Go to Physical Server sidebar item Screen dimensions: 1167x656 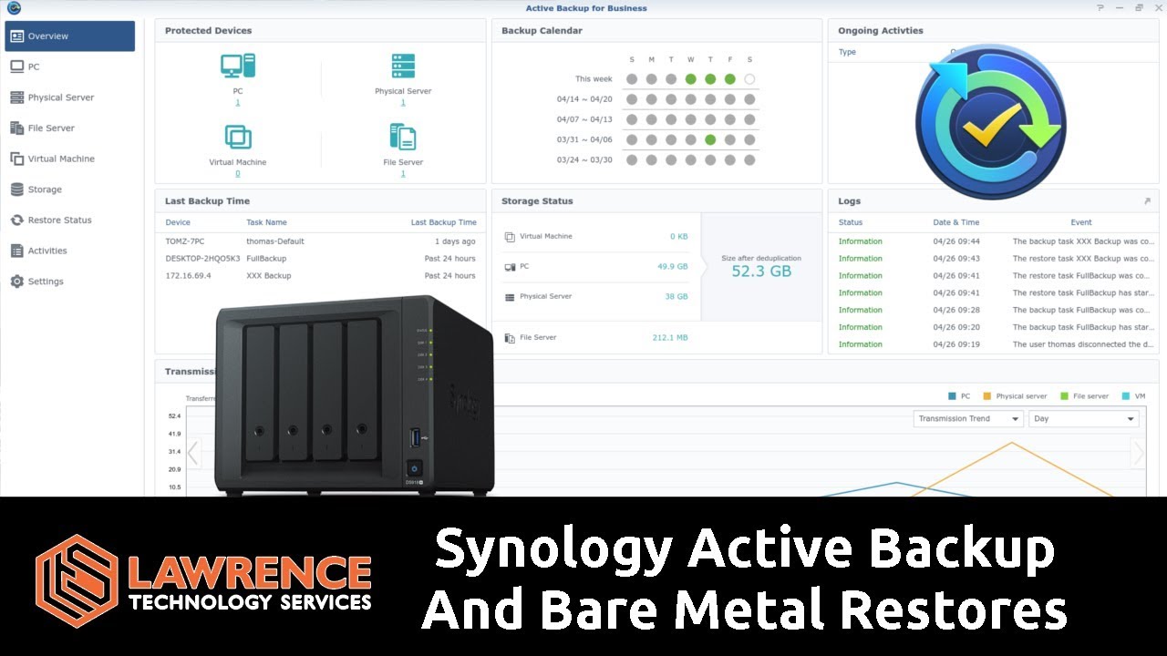tap(70, 97)
